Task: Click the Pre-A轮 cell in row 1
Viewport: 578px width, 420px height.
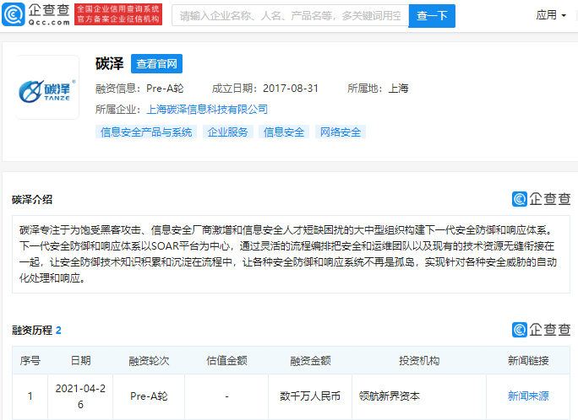Action: click(149, 396)
